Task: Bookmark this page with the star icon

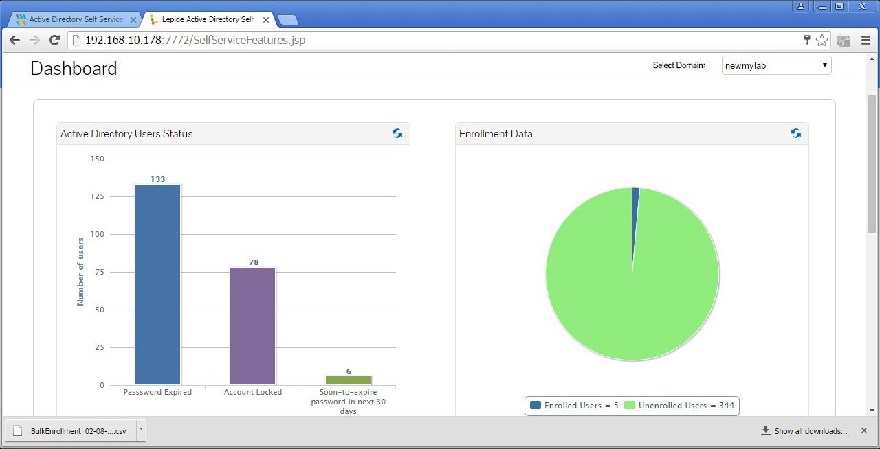Action: (822, 40)
